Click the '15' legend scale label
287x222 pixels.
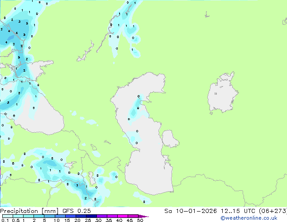(x=67, y=220)
